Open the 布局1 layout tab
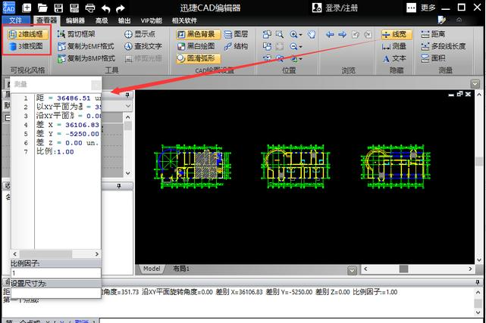This screenshot has height=323, width=486. [182, 269]
